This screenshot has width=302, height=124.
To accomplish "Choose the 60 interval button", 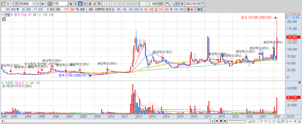I will tap(133, 4).
